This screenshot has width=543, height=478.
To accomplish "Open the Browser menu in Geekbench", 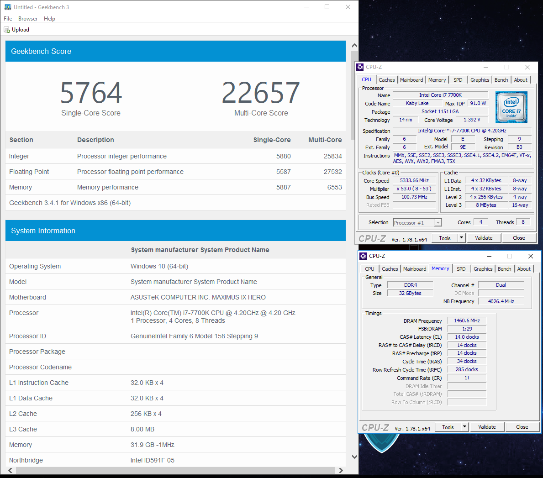I will [x=28, y=19].
